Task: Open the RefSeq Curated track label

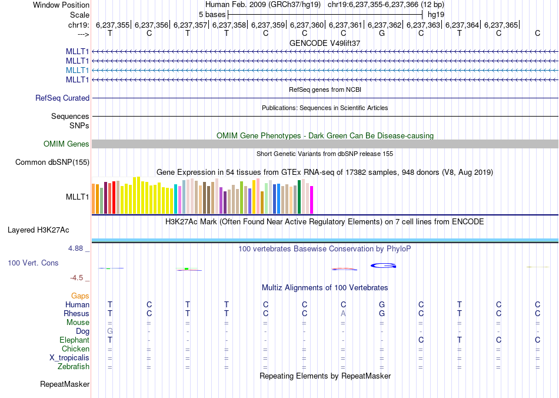Action: [x=62, y=98]
